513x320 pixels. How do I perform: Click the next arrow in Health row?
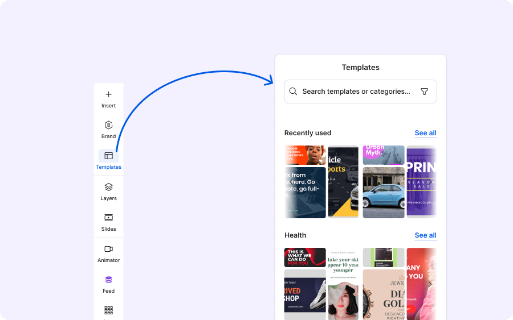coord(430,284)
